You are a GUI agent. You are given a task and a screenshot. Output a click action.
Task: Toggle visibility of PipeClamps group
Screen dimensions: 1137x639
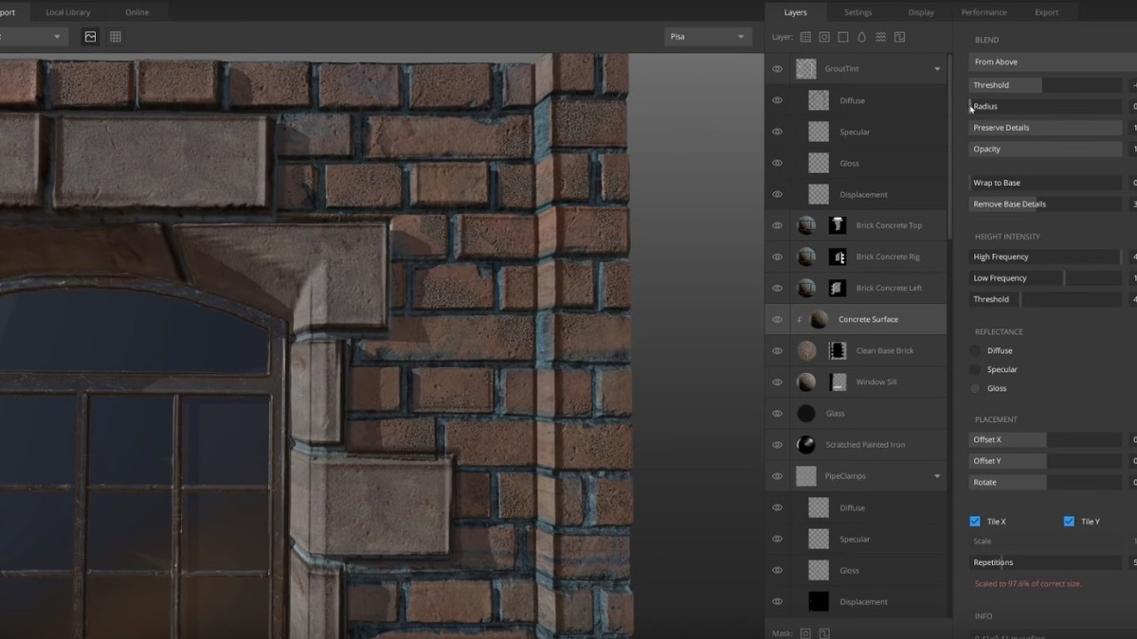click(777, 476)
